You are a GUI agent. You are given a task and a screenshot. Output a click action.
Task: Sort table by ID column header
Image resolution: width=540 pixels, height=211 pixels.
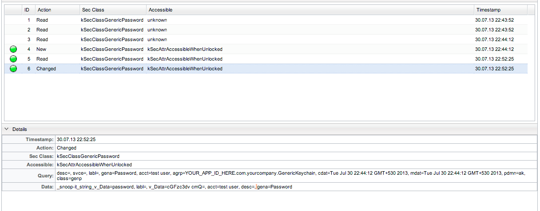pyautogui.click(x=27, y=10)
